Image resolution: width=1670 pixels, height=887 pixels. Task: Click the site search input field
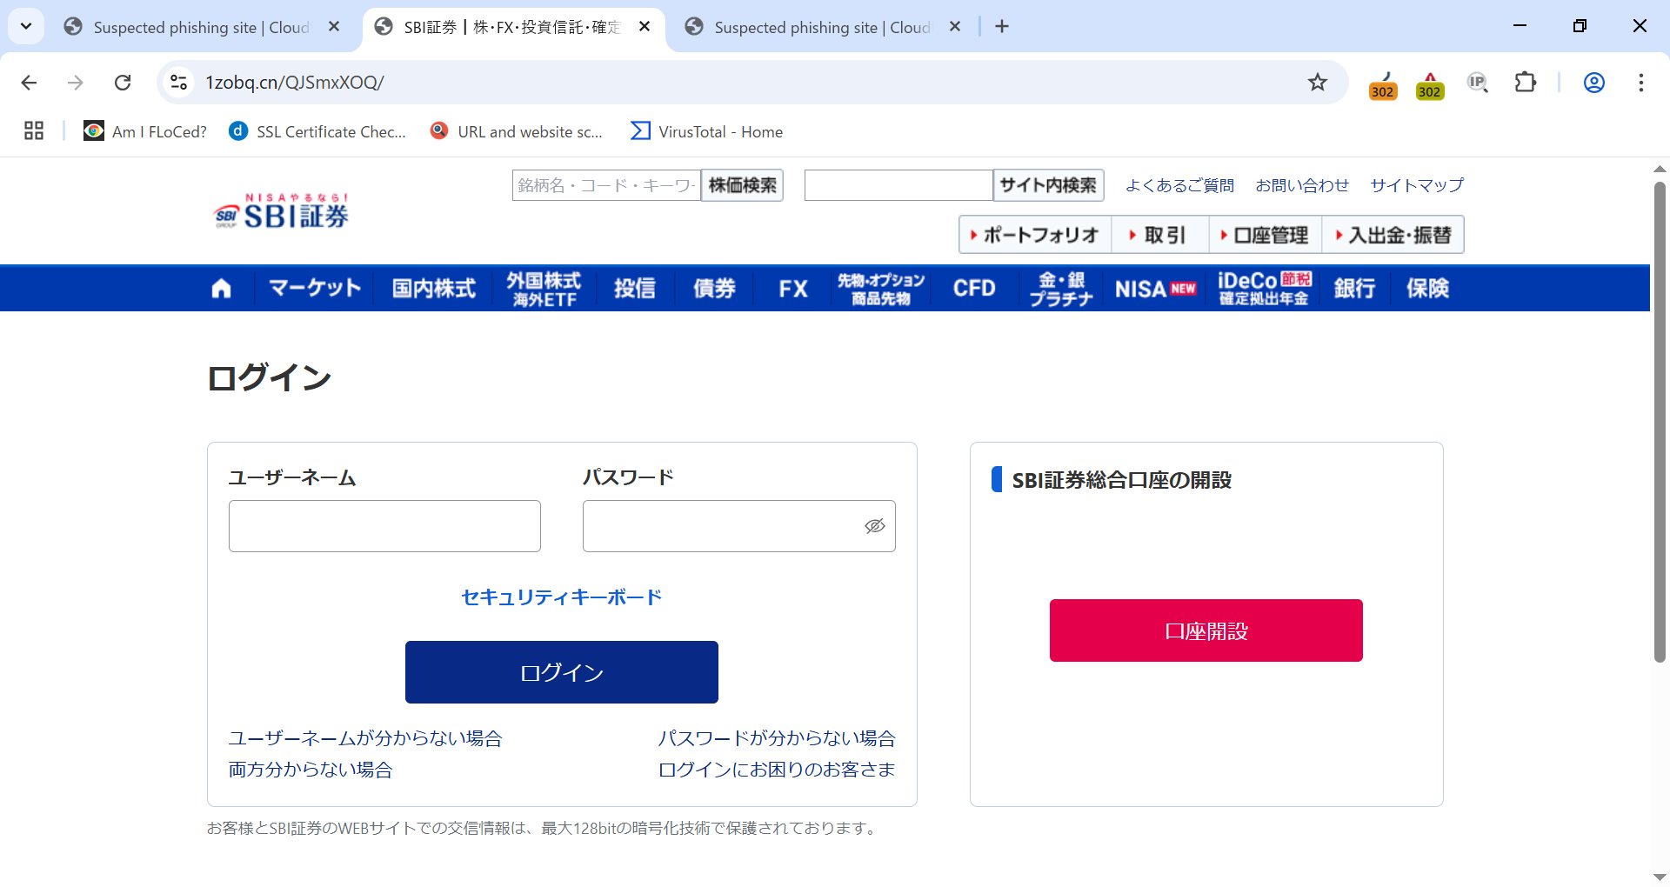coord(898,185)
